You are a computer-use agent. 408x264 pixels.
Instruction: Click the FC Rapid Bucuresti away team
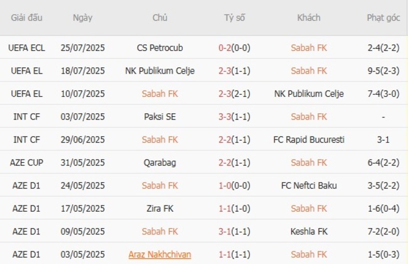[309, 140]
